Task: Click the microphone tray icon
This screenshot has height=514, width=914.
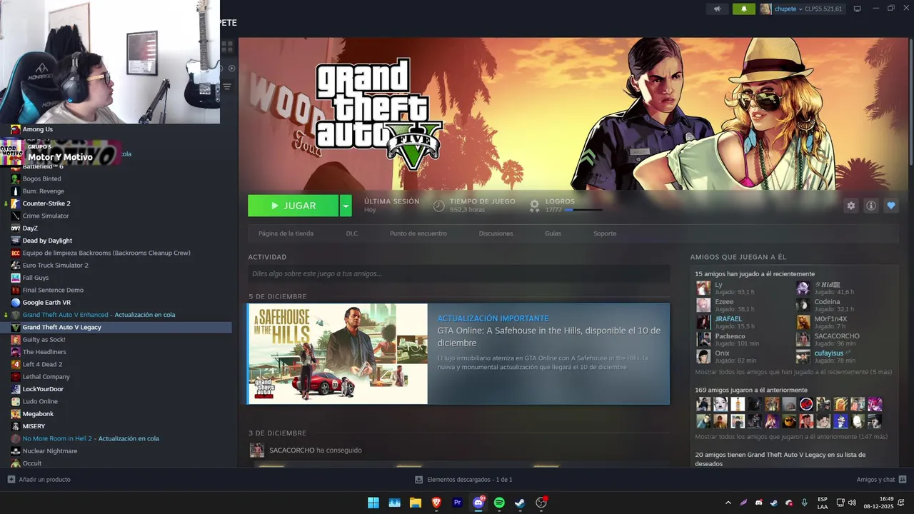Action: pos(804,503)
